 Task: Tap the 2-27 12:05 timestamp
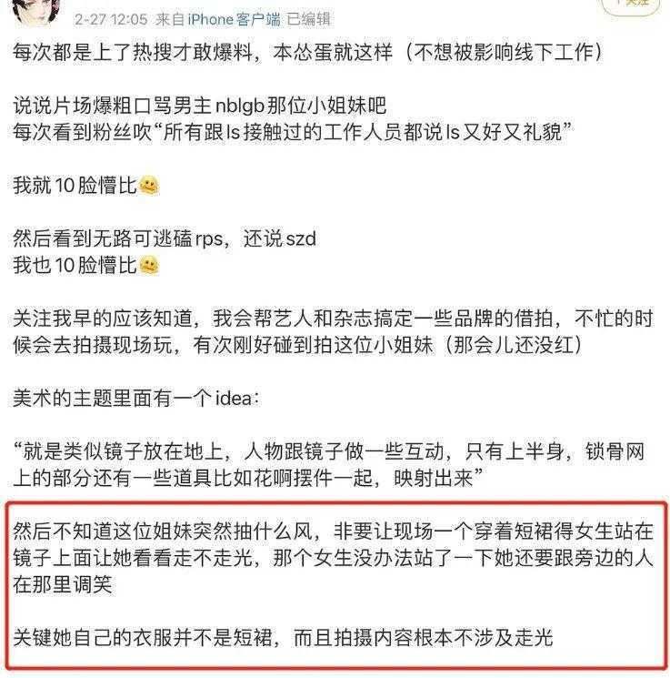(111, 19)
